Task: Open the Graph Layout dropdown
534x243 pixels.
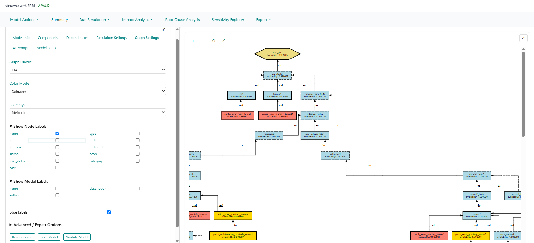Action: pyautogui.click(x=88, y=70)
